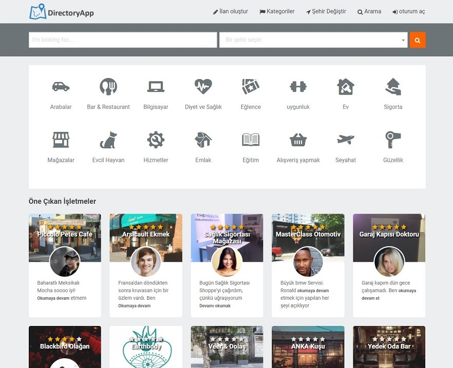Open the Şehir Değiştir menu

(326, 11)
